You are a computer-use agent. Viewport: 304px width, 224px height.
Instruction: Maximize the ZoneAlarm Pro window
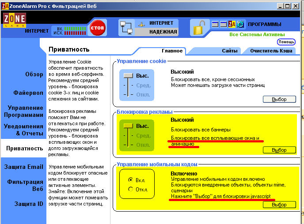pos(288,6)
